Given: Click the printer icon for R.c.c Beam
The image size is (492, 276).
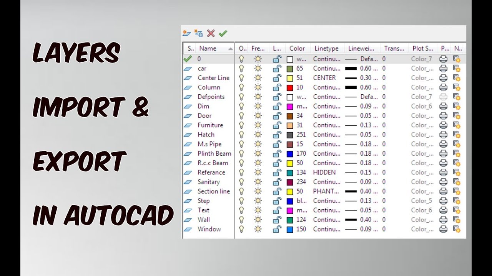Looking at the screenshot, I should [x=443, y=163].
